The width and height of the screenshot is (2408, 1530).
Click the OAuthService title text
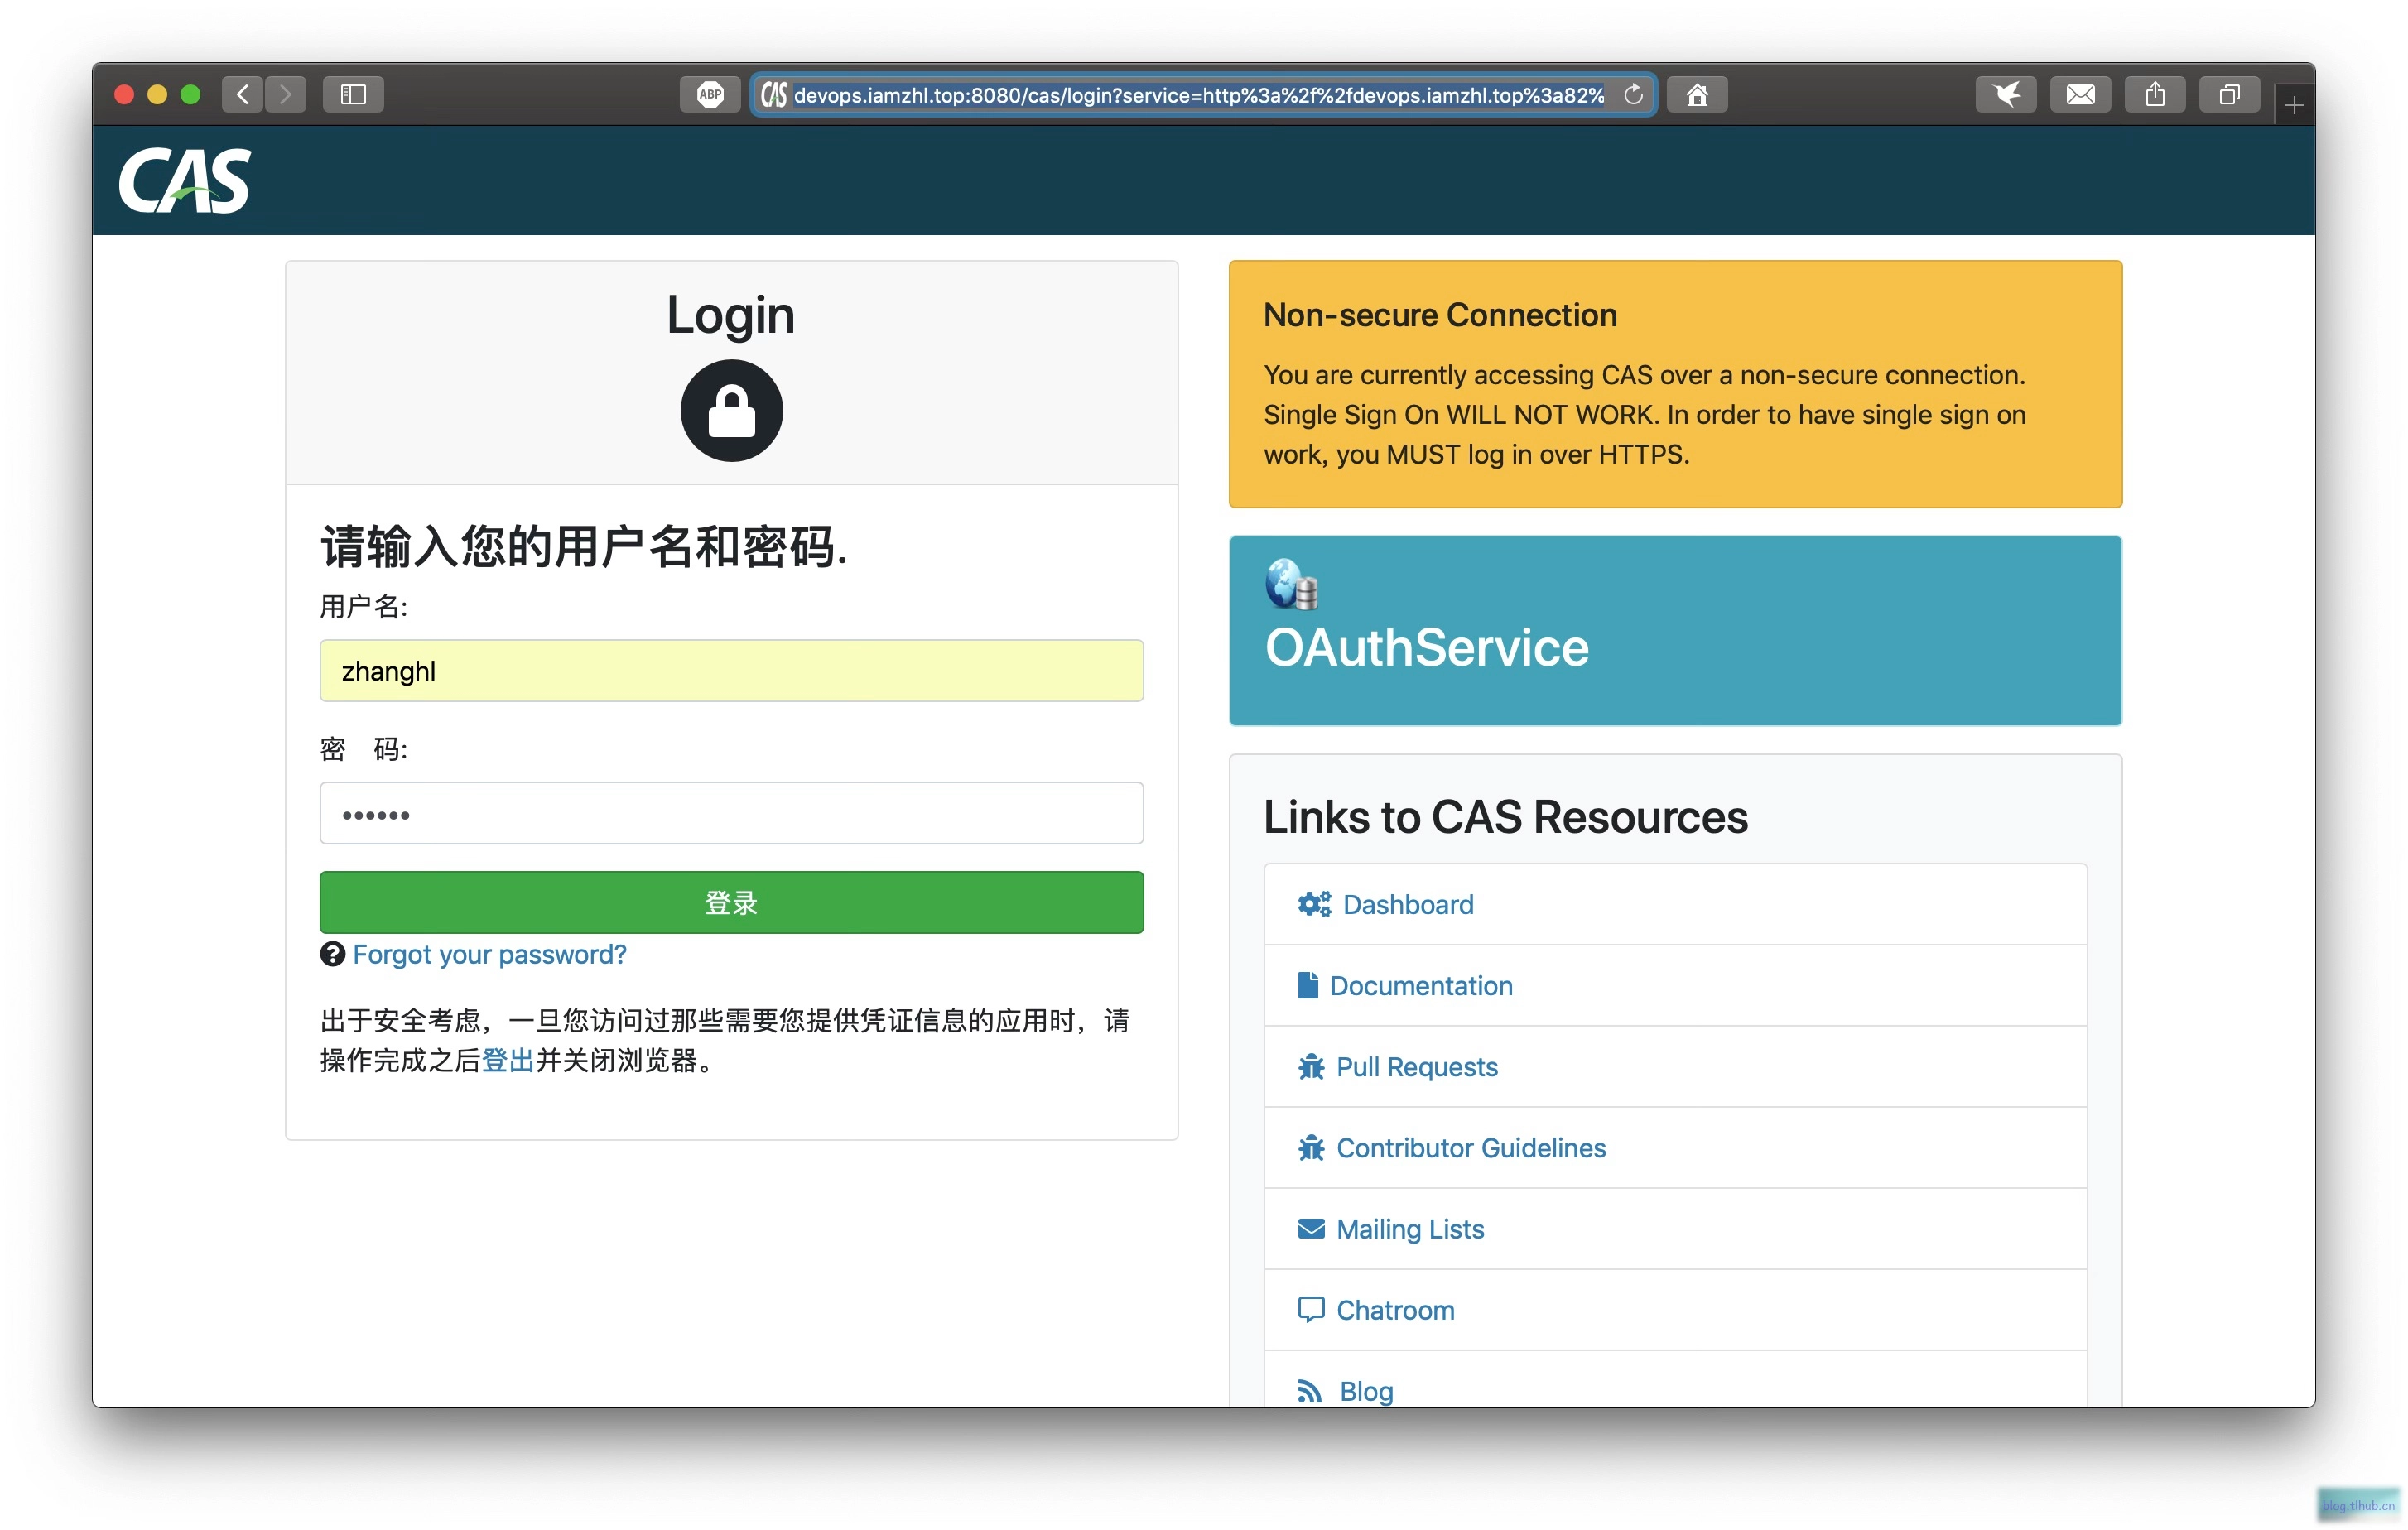pos(1426,647)
